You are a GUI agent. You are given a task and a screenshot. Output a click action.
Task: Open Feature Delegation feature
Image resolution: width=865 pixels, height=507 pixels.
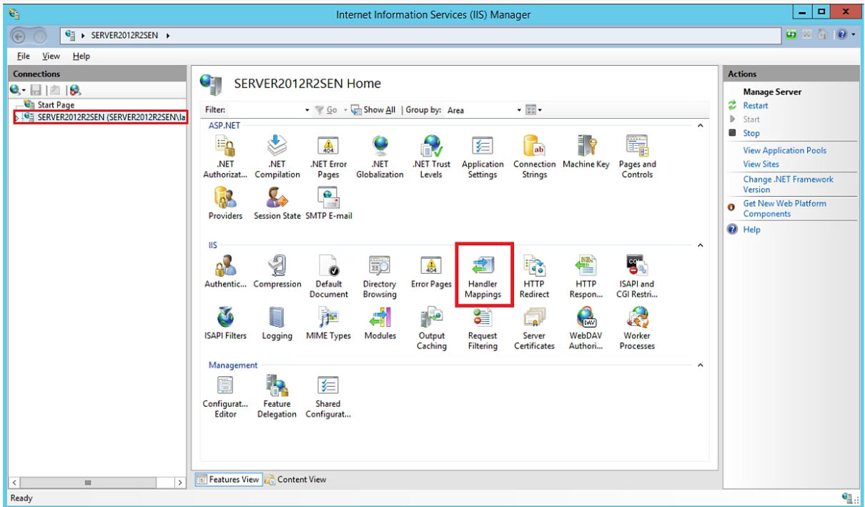277,397
